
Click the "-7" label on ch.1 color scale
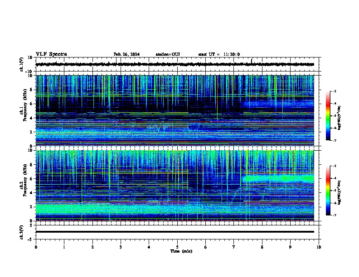pyautogui.click(x=334, y=140)
